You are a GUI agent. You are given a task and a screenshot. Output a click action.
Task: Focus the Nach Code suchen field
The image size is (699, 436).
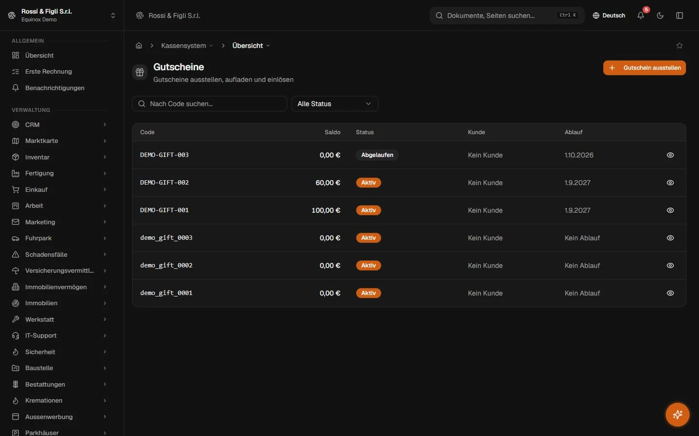[x=210, y=104]
